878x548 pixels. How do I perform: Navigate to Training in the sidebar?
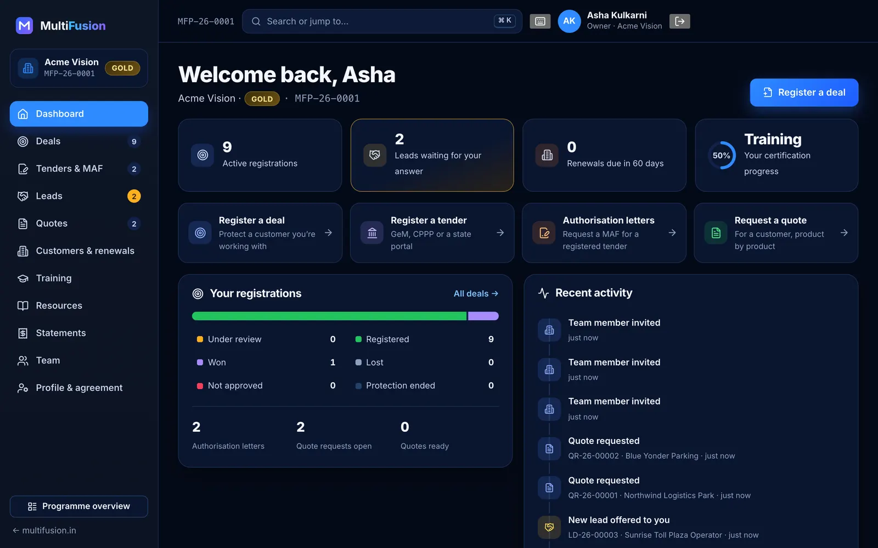tap(78, 278)
